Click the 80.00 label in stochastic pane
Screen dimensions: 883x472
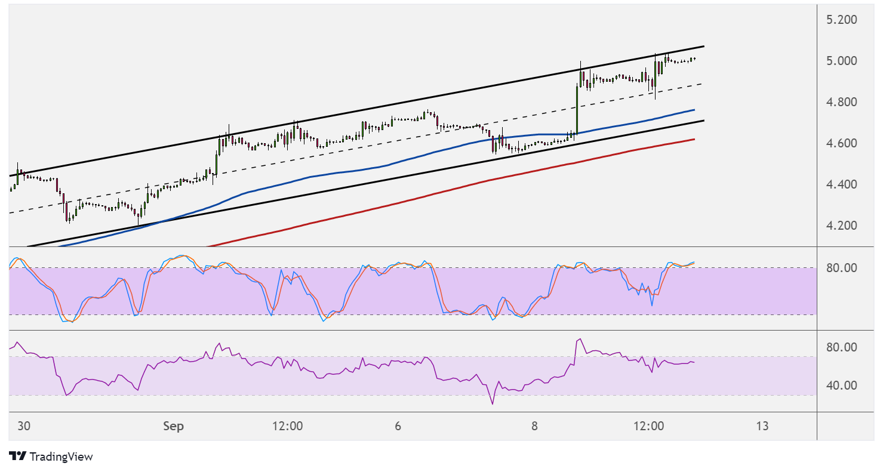[841, 268]
